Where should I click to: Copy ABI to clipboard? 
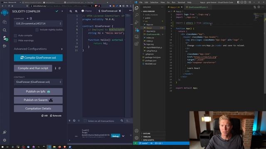click(x=44, y=116)
